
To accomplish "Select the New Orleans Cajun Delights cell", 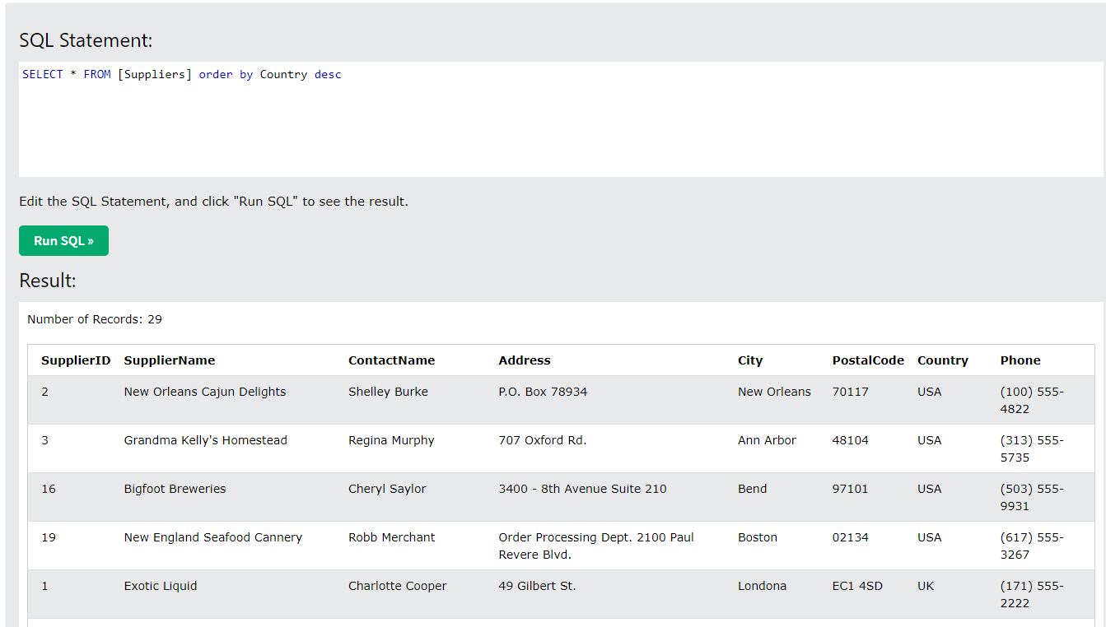I will 205,392.
